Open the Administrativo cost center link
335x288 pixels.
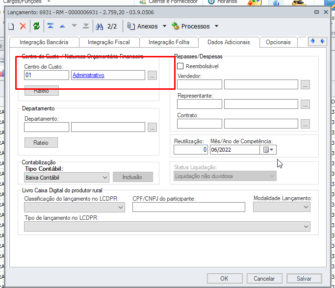[x=88, y=75]
